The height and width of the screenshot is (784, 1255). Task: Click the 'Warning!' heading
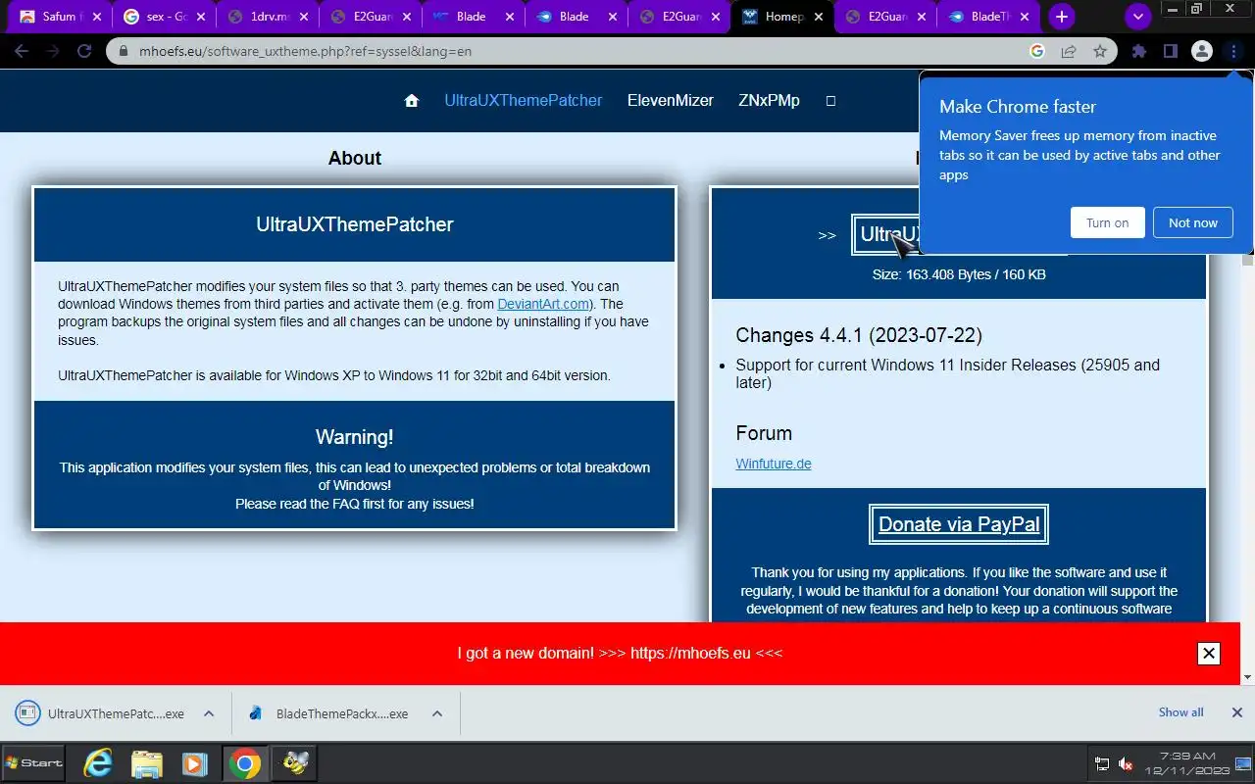click(x=354, y=437)
